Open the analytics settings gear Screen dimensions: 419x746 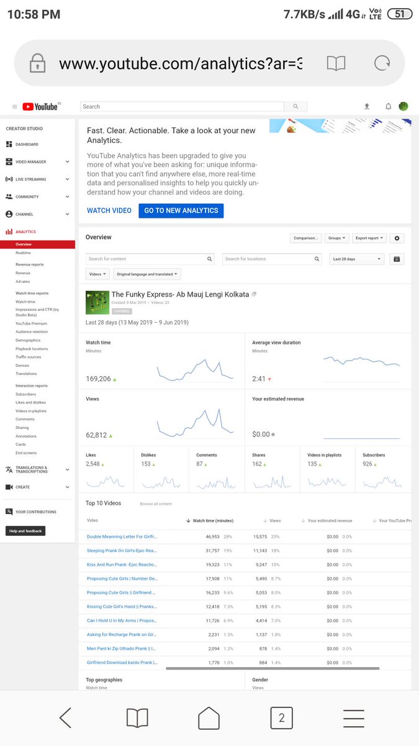397,238
